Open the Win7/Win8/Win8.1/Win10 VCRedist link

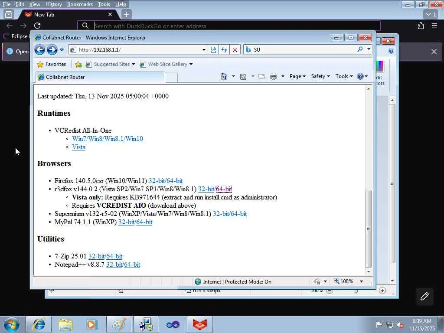pyautogui.click(x=108, y=139)
